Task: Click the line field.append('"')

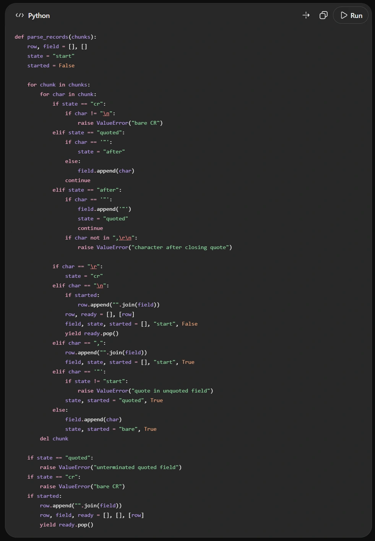Action: 104,209
